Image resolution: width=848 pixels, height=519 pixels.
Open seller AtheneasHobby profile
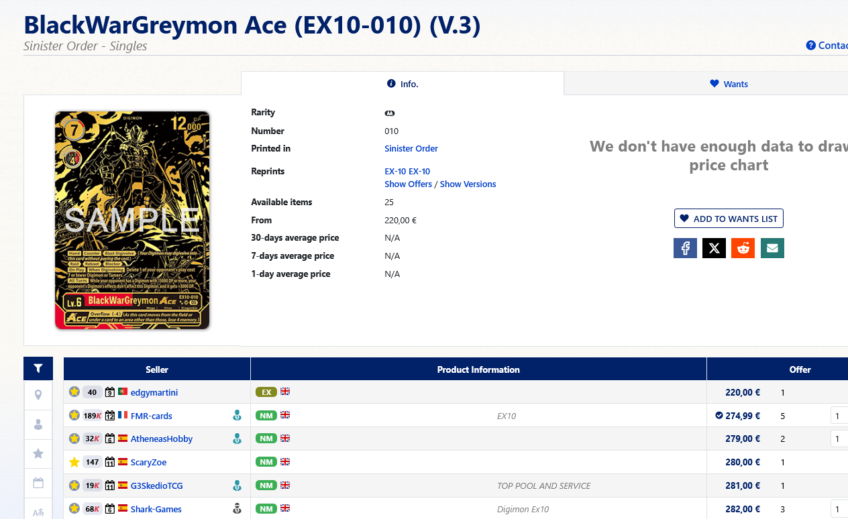pyautogui.click(x=162, y=439)
